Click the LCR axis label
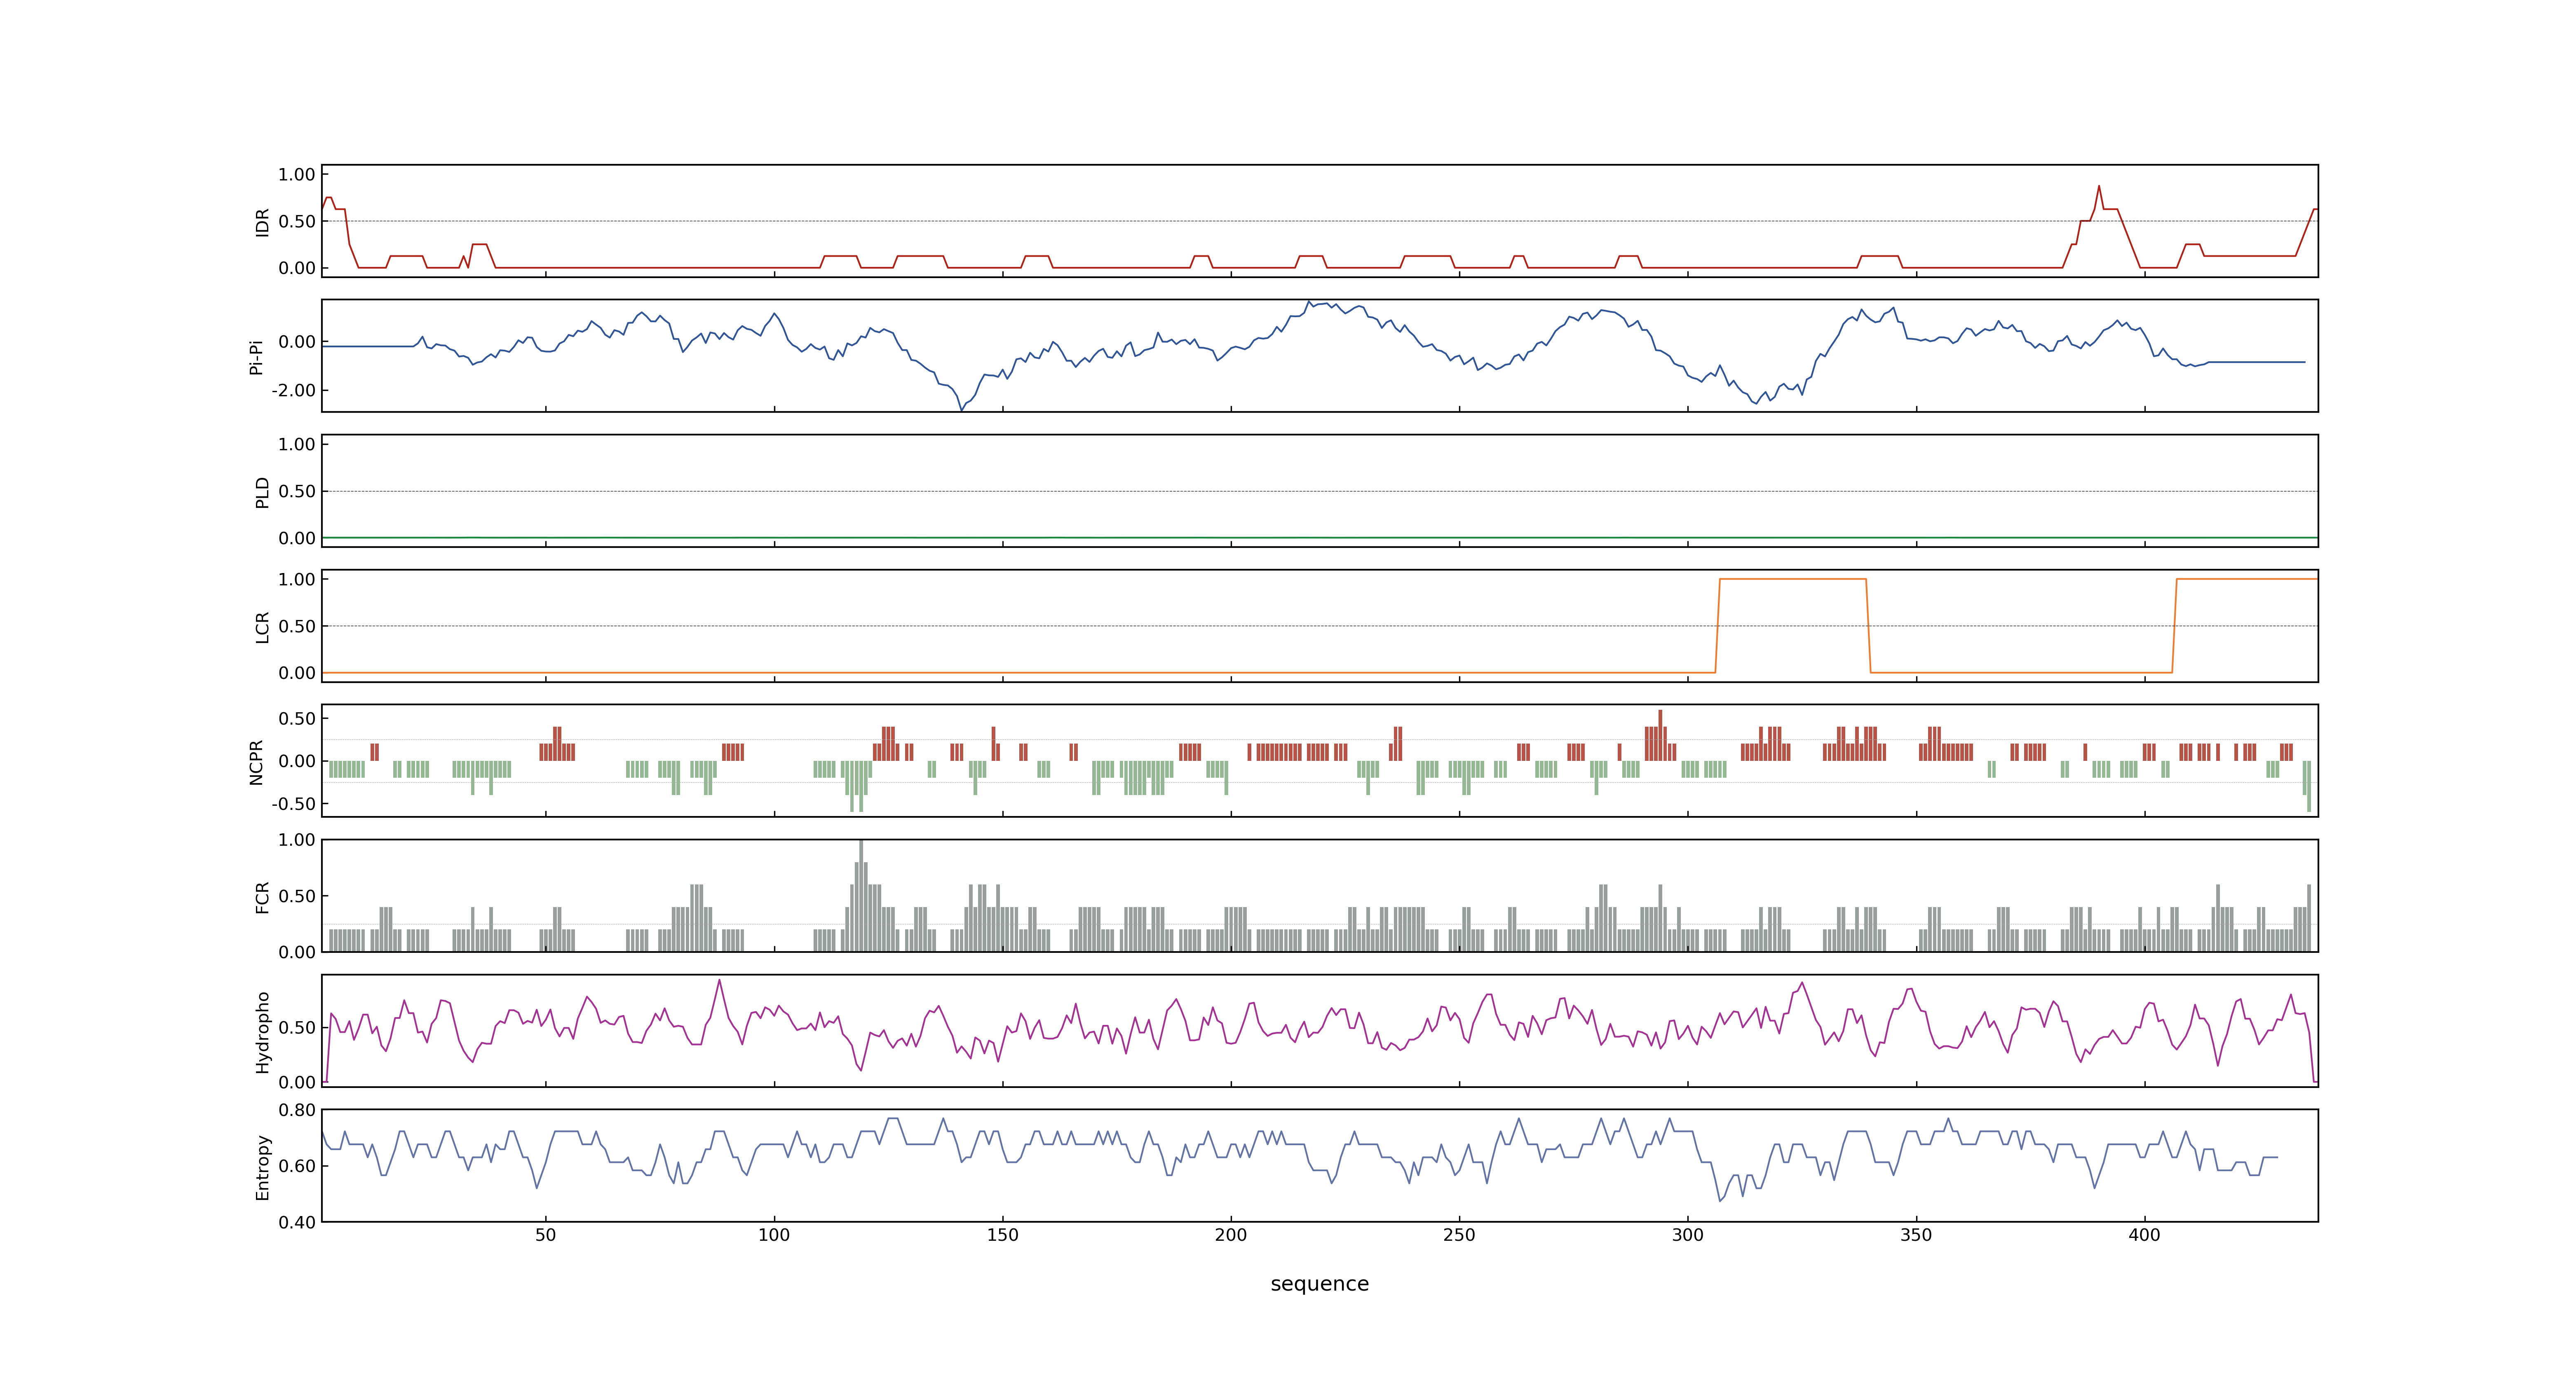Viewport: 2576px width, 1373px height. pos(262,627)
